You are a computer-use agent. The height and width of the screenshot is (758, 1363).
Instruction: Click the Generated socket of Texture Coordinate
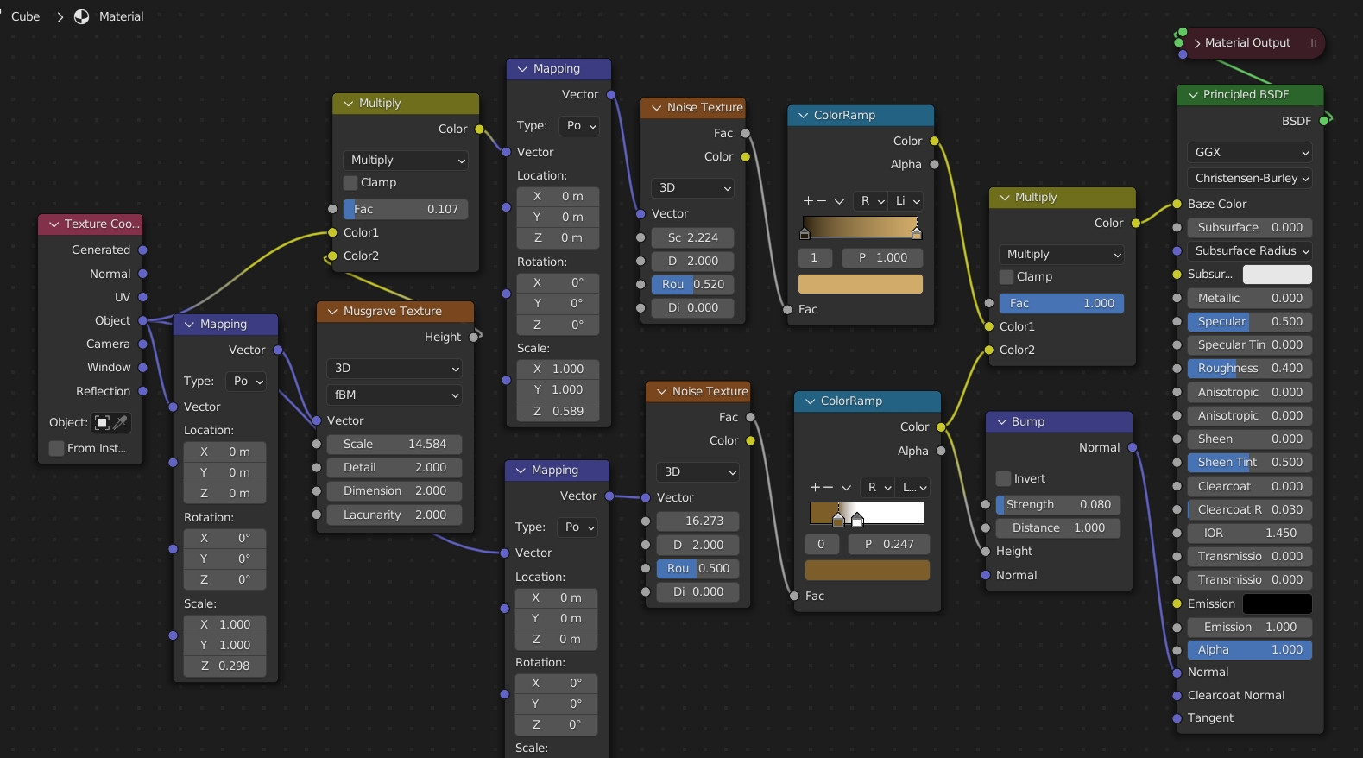142,250
